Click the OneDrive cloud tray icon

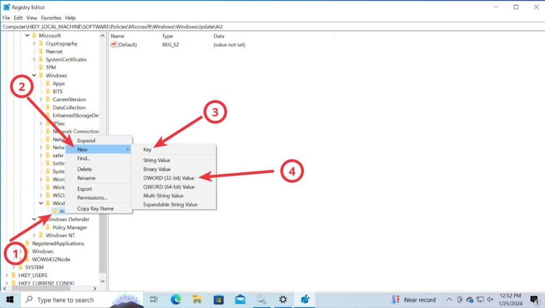470,299
